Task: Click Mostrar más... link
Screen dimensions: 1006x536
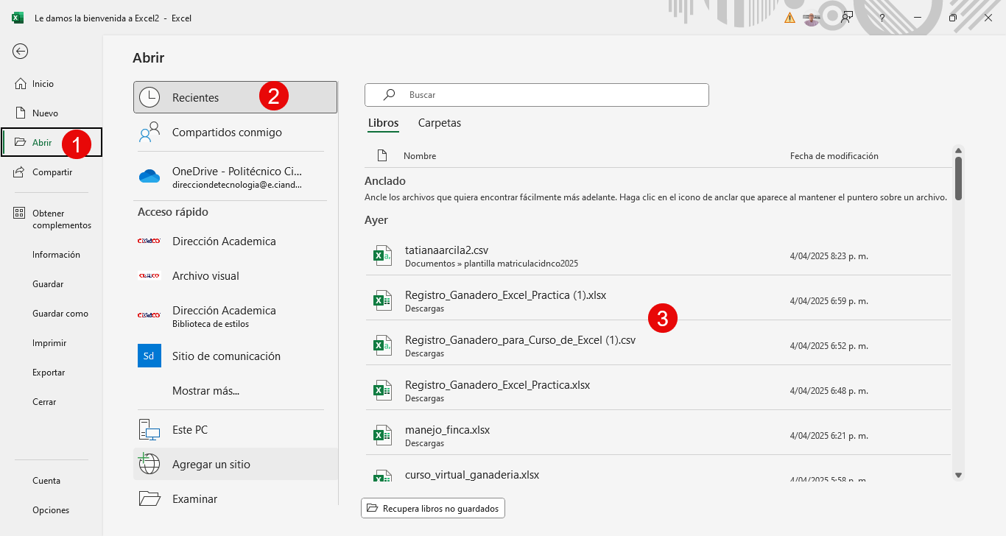Action: [x=205, y=391]
